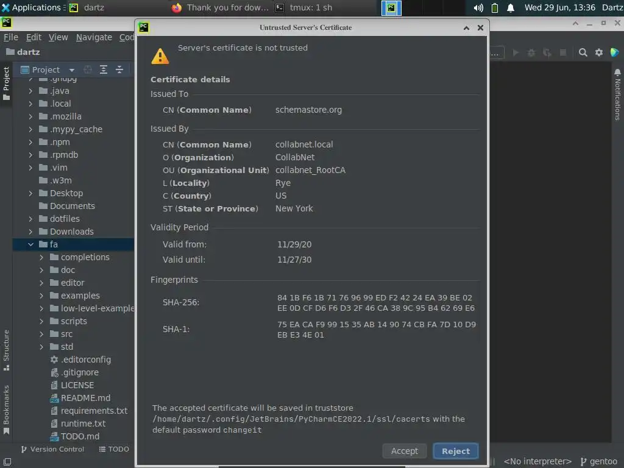The image size is (624, 468).
Task: Click the Run with Coverage icon
Action: [547, 52]
